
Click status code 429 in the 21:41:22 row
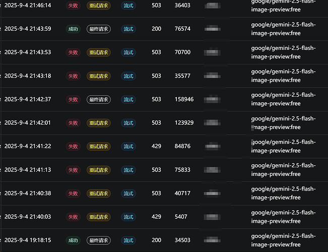coord(157,146)
